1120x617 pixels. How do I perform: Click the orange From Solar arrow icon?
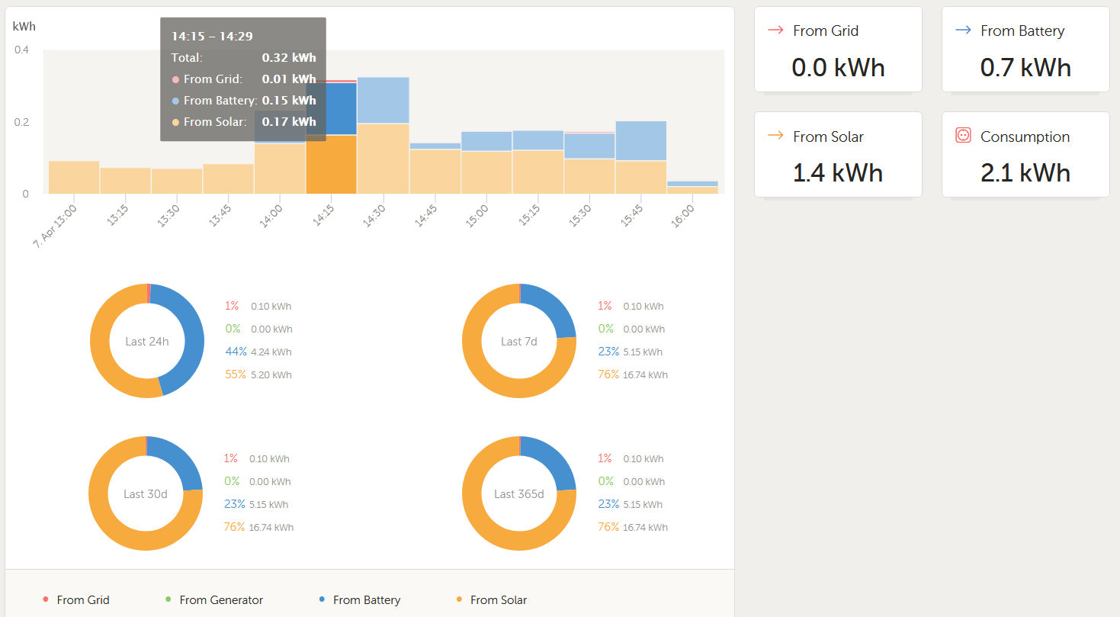775,136
